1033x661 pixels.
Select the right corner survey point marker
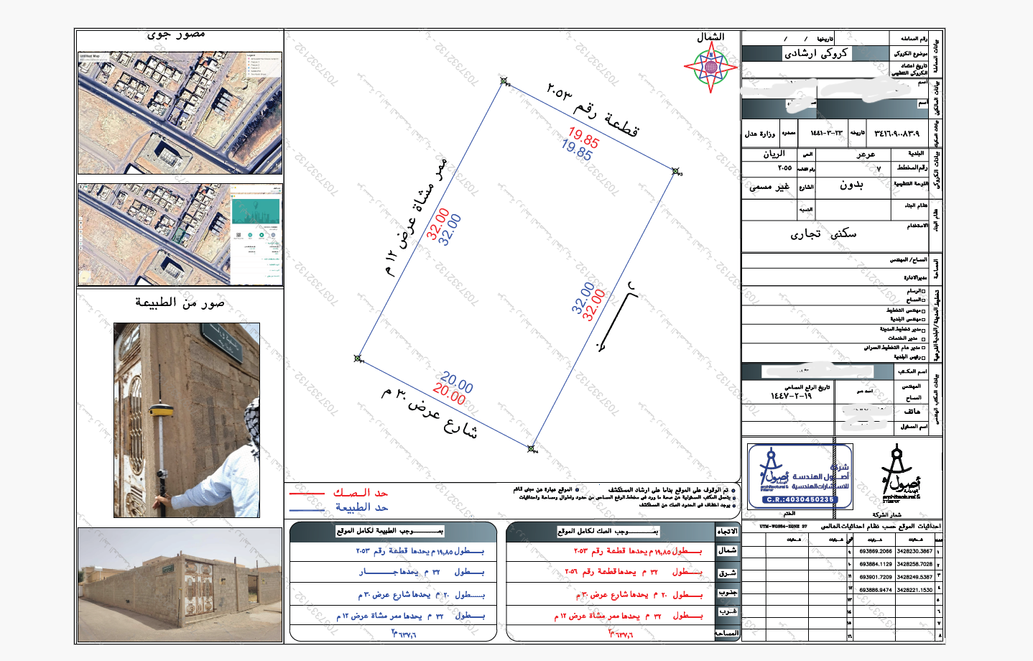pyautogui.click(x=675, y=171)
